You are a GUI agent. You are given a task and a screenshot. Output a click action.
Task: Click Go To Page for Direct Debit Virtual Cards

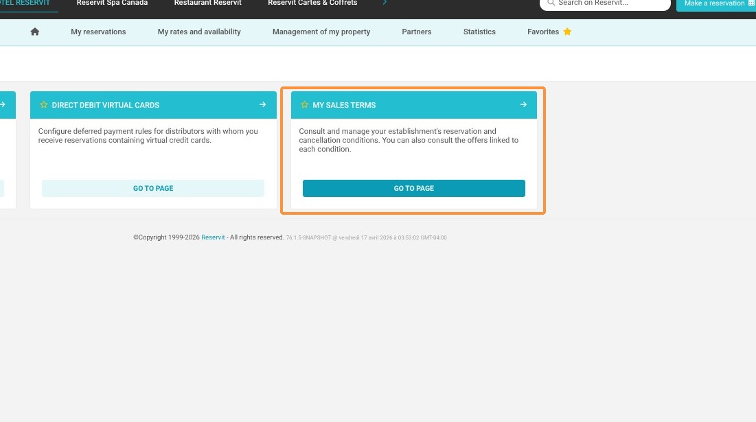[x=153, y=189]
